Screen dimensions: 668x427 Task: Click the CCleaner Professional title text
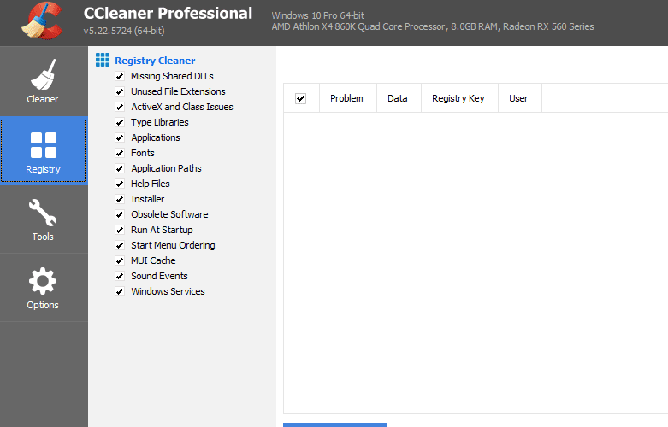pos(168,13)
